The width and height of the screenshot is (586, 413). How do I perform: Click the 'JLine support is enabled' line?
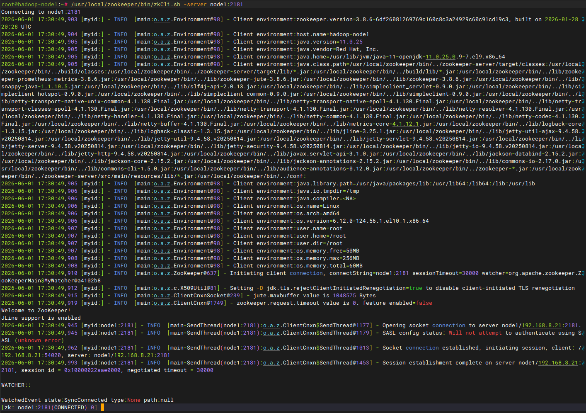click(x=41, y=318)
